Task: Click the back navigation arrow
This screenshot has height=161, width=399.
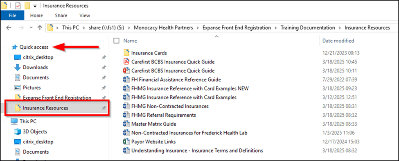Action: 9,28
